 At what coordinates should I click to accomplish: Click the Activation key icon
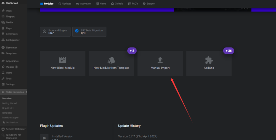pyautogui.click(x=78, y=4)
